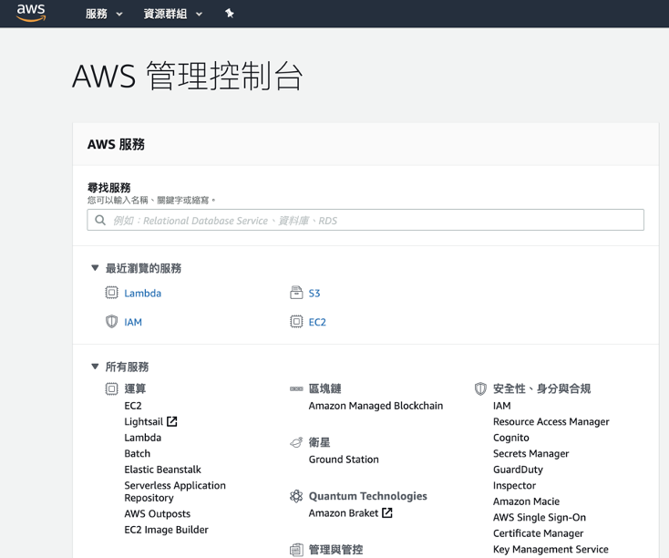The width and height of the screenshot is (669, 558).
Task: Open the recently visited Lambda link
Action: click(143, 294)
